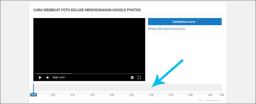Click the black video preview area
Screen dimensions: 256x104
pos(89,45)
